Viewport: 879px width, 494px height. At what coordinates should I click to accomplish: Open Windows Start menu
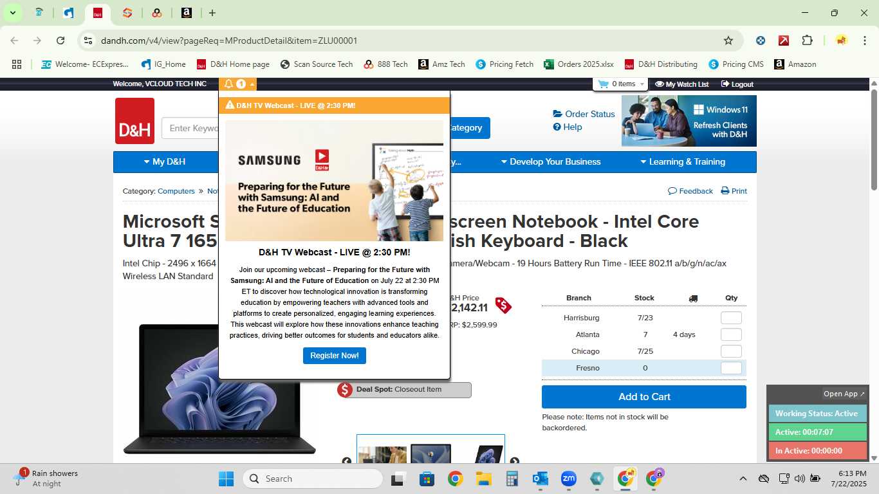coord(227,479)
